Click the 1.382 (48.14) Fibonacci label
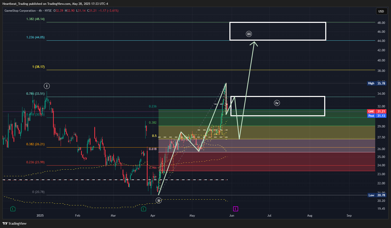The width and height of the screenshot is (391, 228). 35,19
